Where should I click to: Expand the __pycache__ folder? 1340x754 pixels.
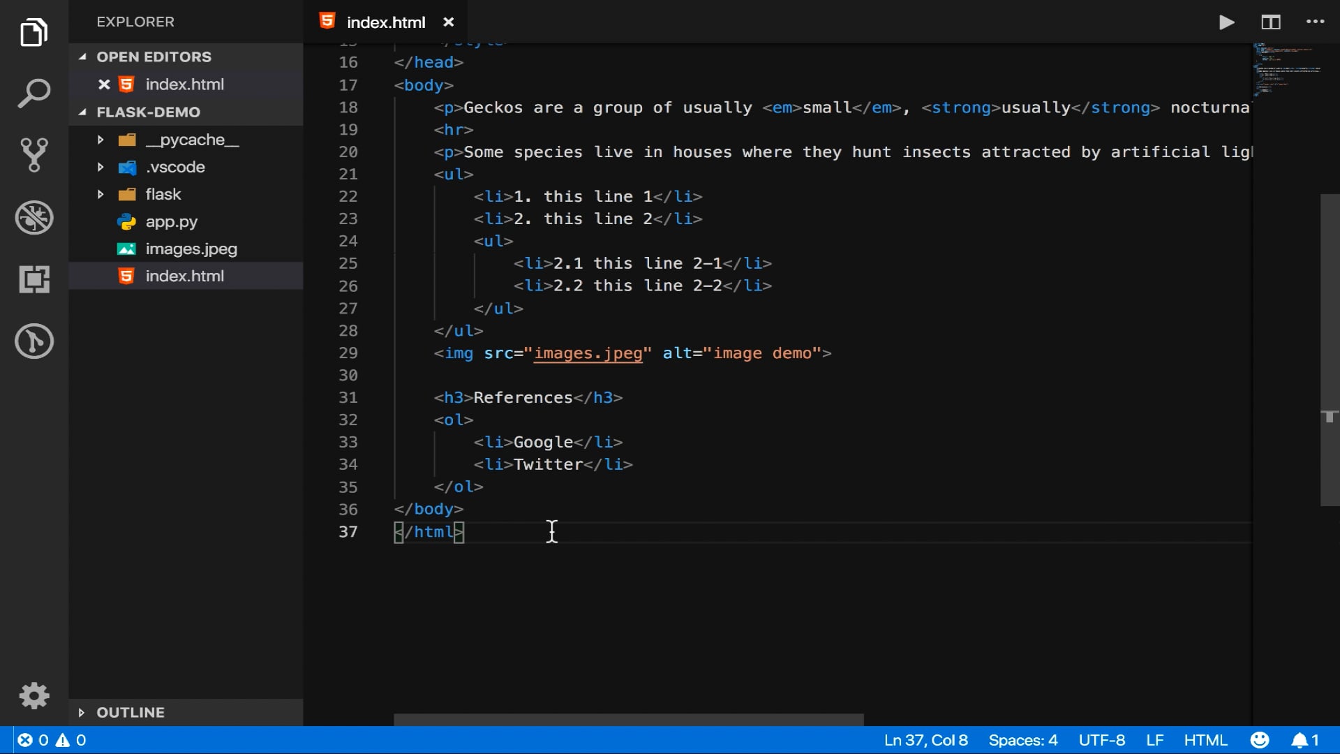pos(192,140)
